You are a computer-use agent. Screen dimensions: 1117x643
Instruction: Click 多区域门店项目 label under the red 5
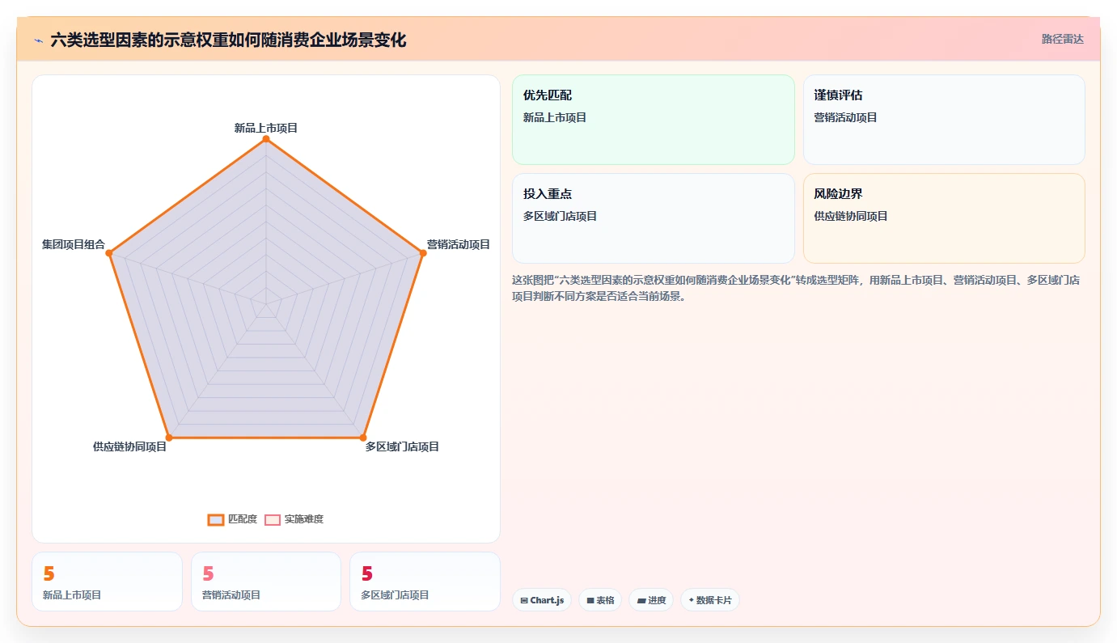point(396,595)
